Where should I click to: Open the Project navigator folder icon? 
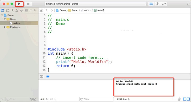pos(2,10)
